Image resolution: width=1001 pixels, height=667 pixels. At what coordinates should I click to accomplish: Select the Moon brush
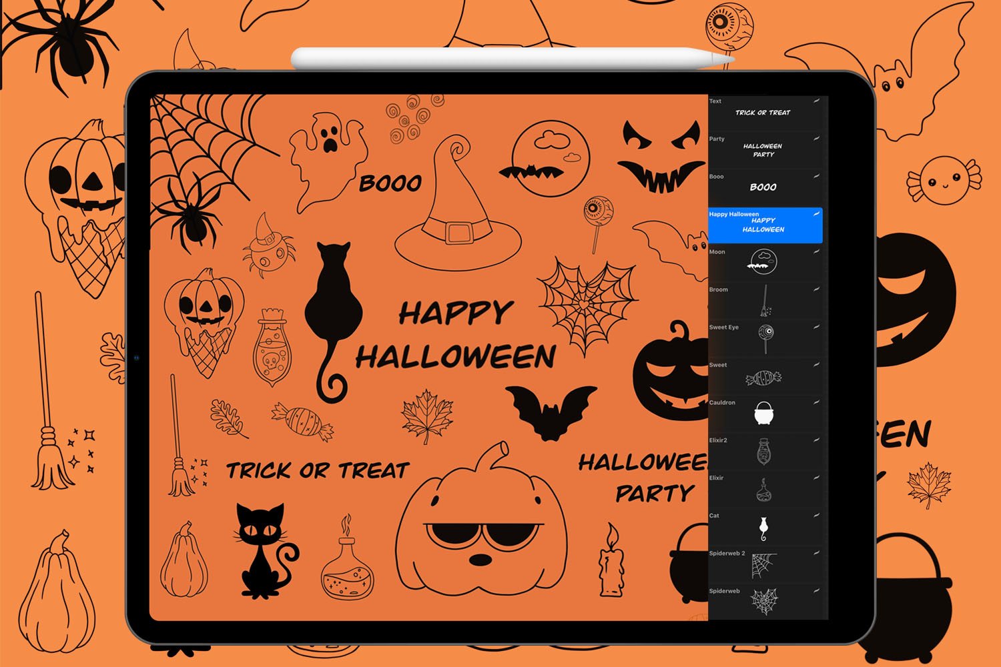click(764, 262)
